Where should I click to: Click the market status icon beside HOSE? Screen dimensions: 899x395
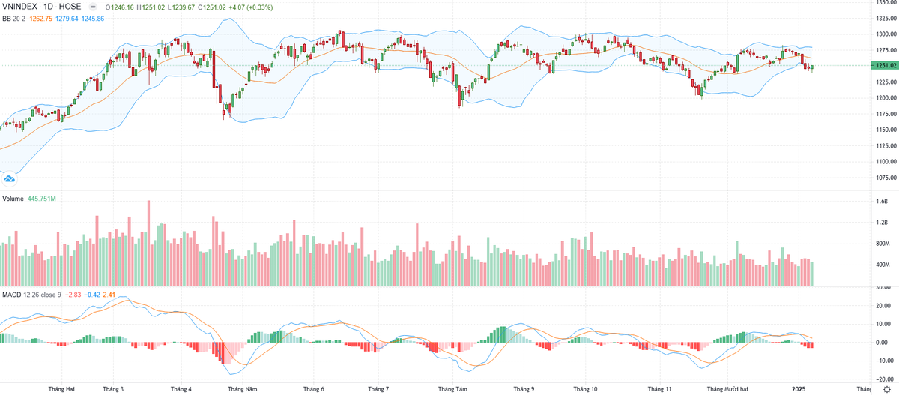94,7
